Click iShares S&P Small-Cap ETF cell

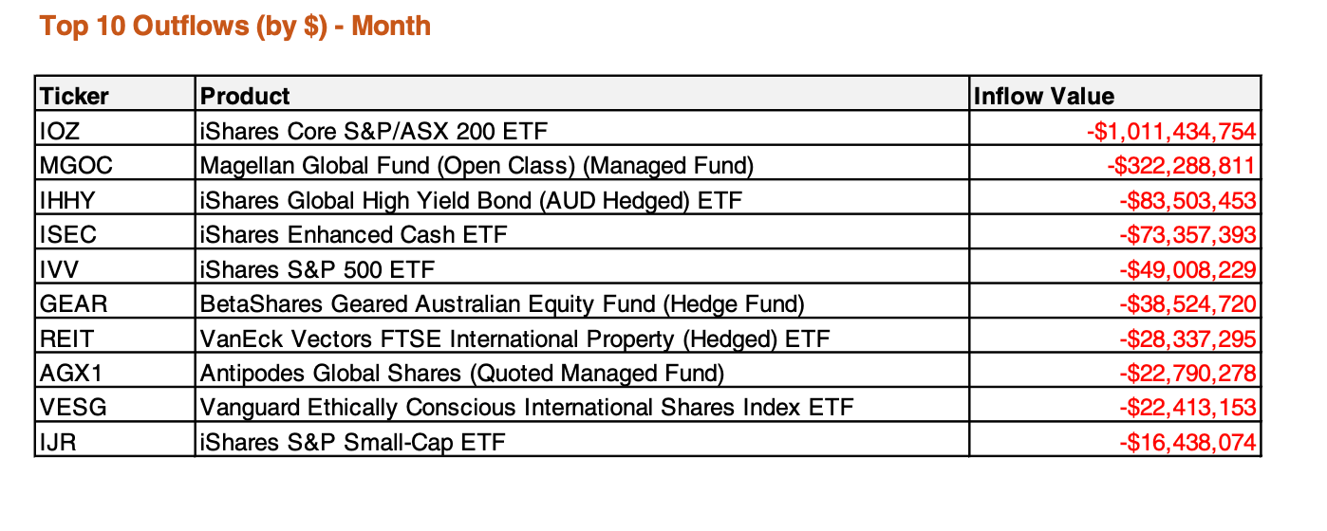click(583, 442)
